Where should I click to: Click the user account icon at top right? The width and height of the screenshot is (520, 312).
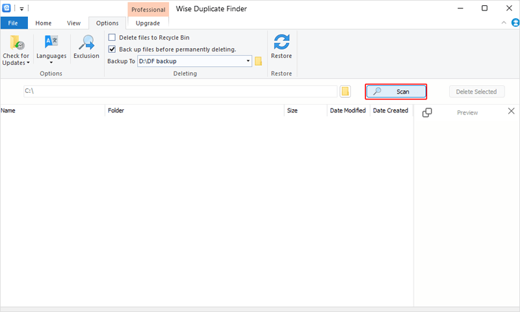(515, 23)
